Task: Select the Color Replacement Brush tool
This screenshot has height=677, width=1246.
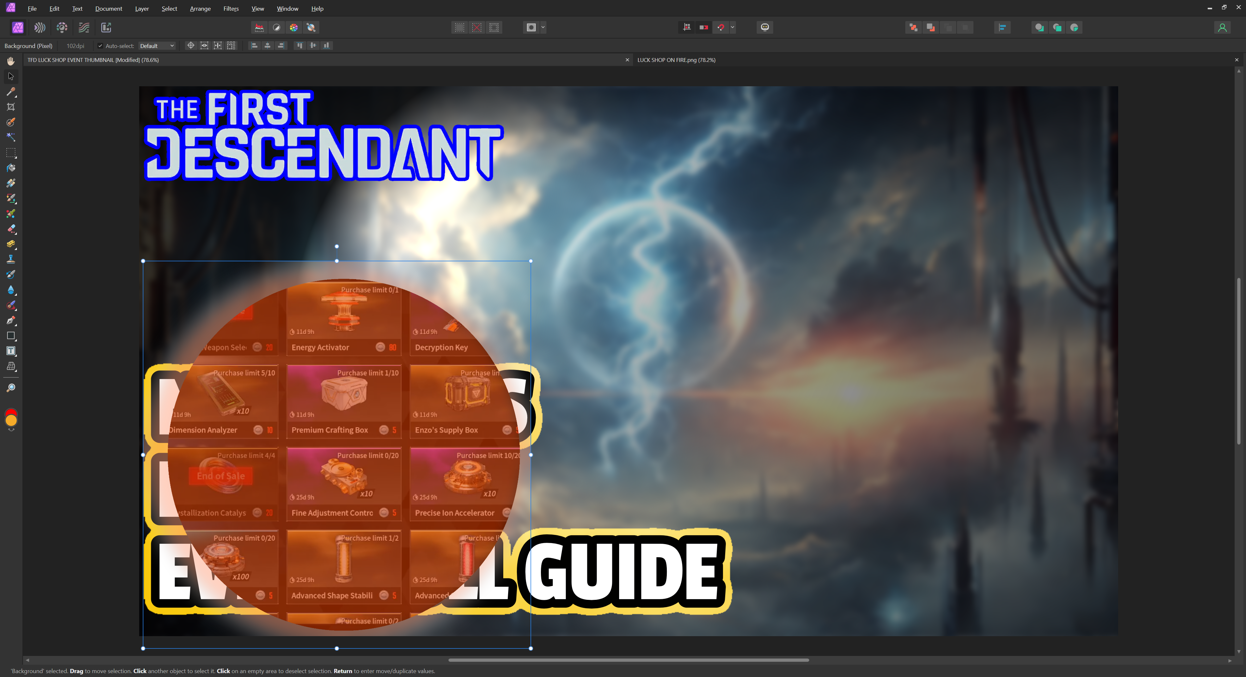Action: pyautogui.click(x=11, y=199)
